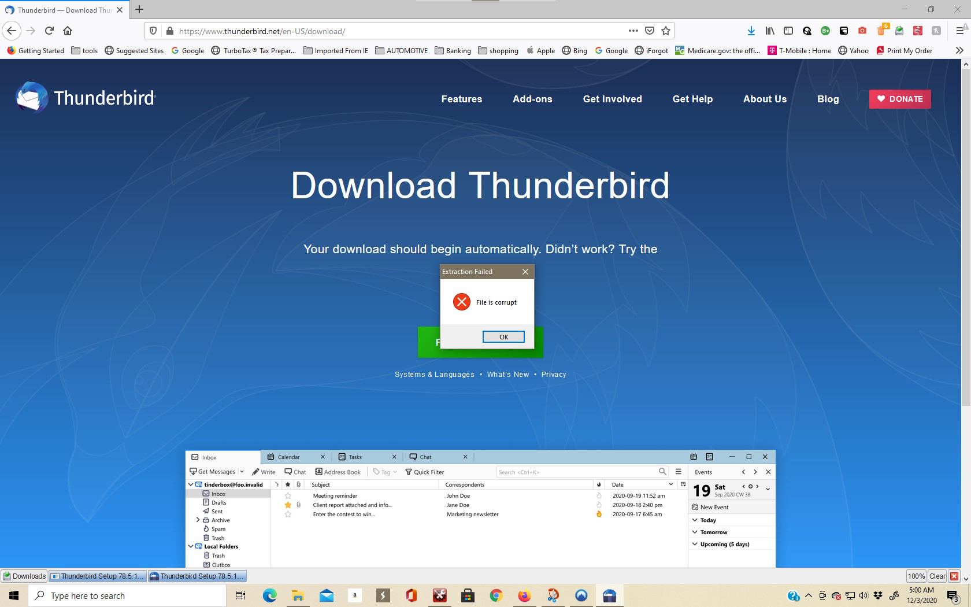Show more bookmarks overflow chevron

pos(959,50)
